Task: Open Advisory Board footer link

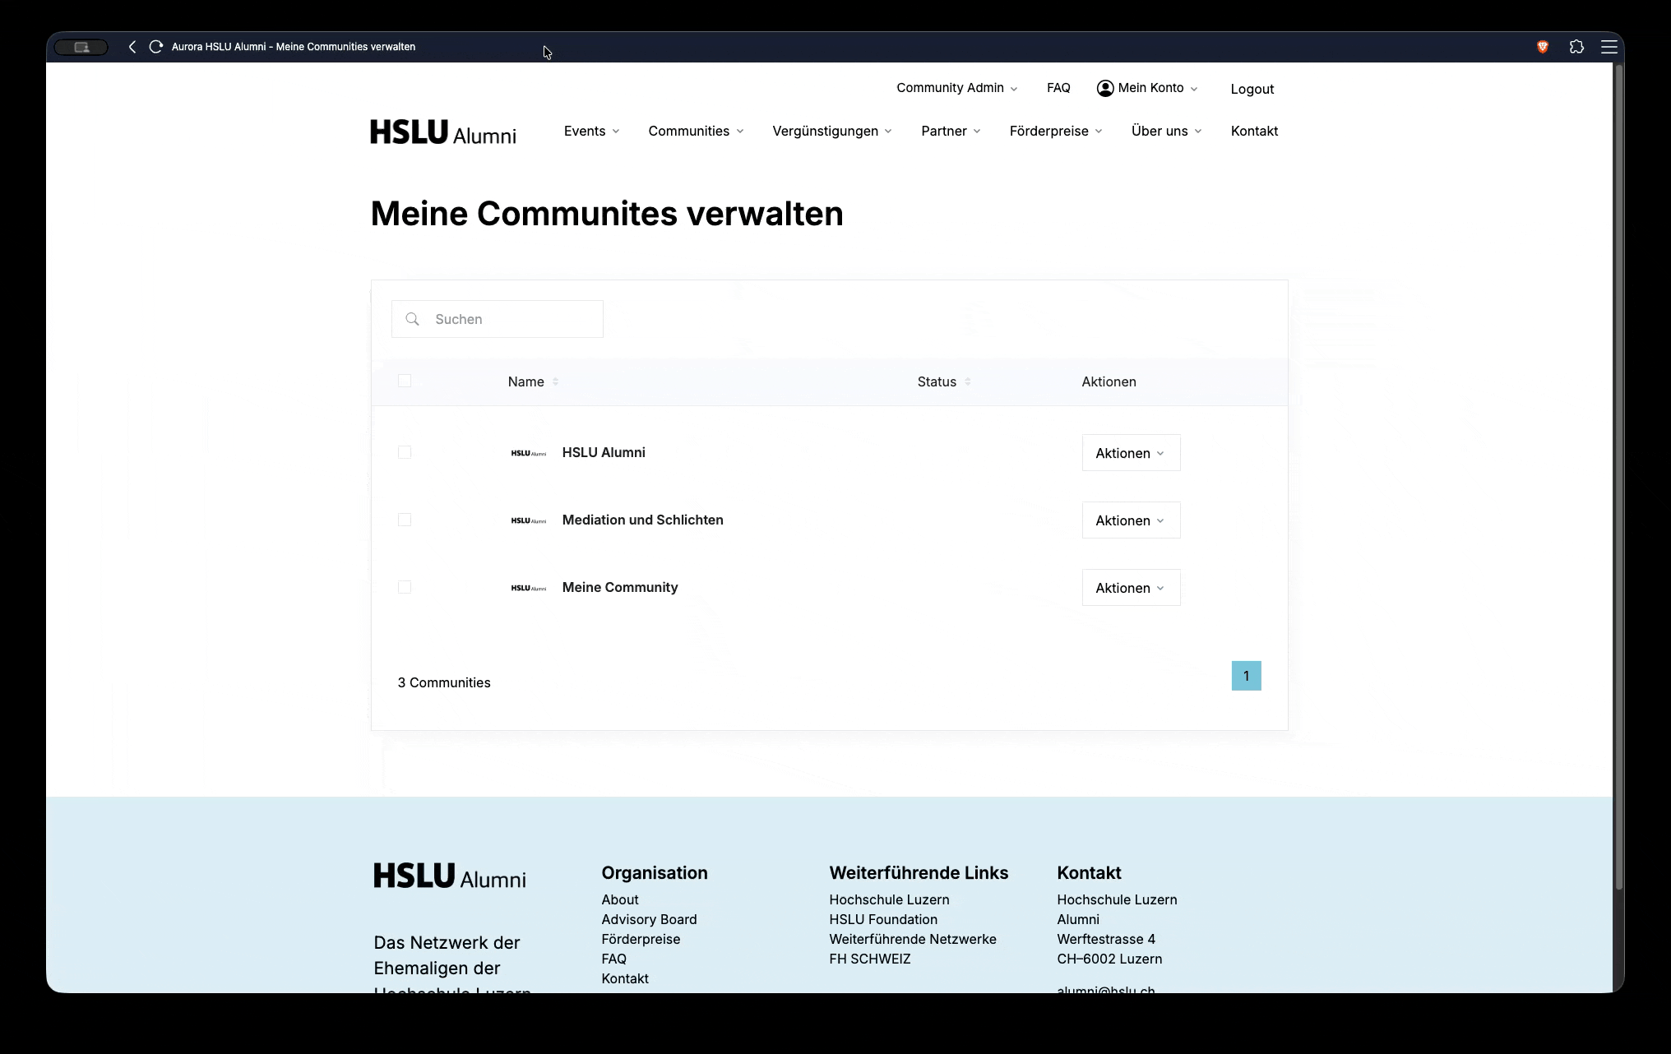Action: pyautogui.click(x=649, y=919)
